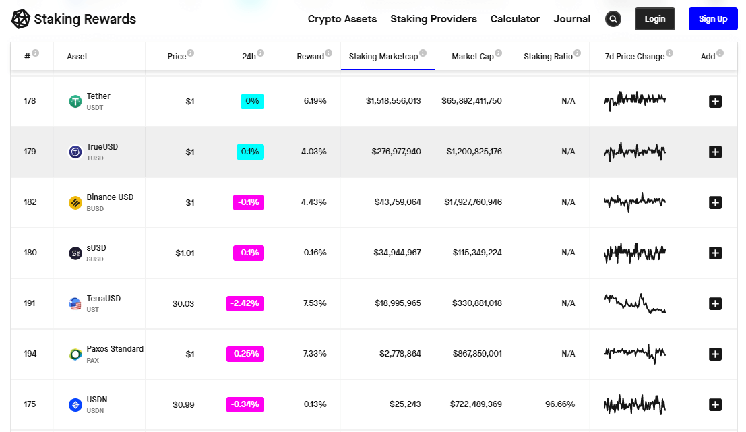The image size is (746, 432).
Task: Open the Crypto Assets menu
Action: (342, 19)
